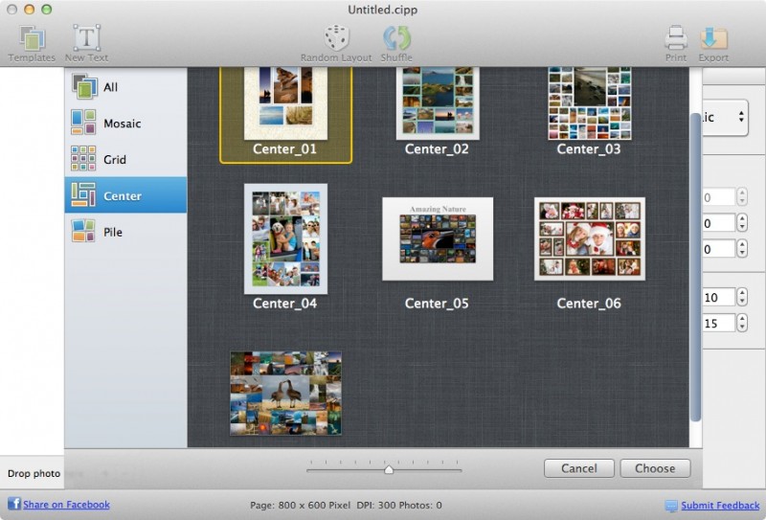Screen dimensions: 766x520
Task: Open the Submit Feedback link
Action: coord(720,506)
